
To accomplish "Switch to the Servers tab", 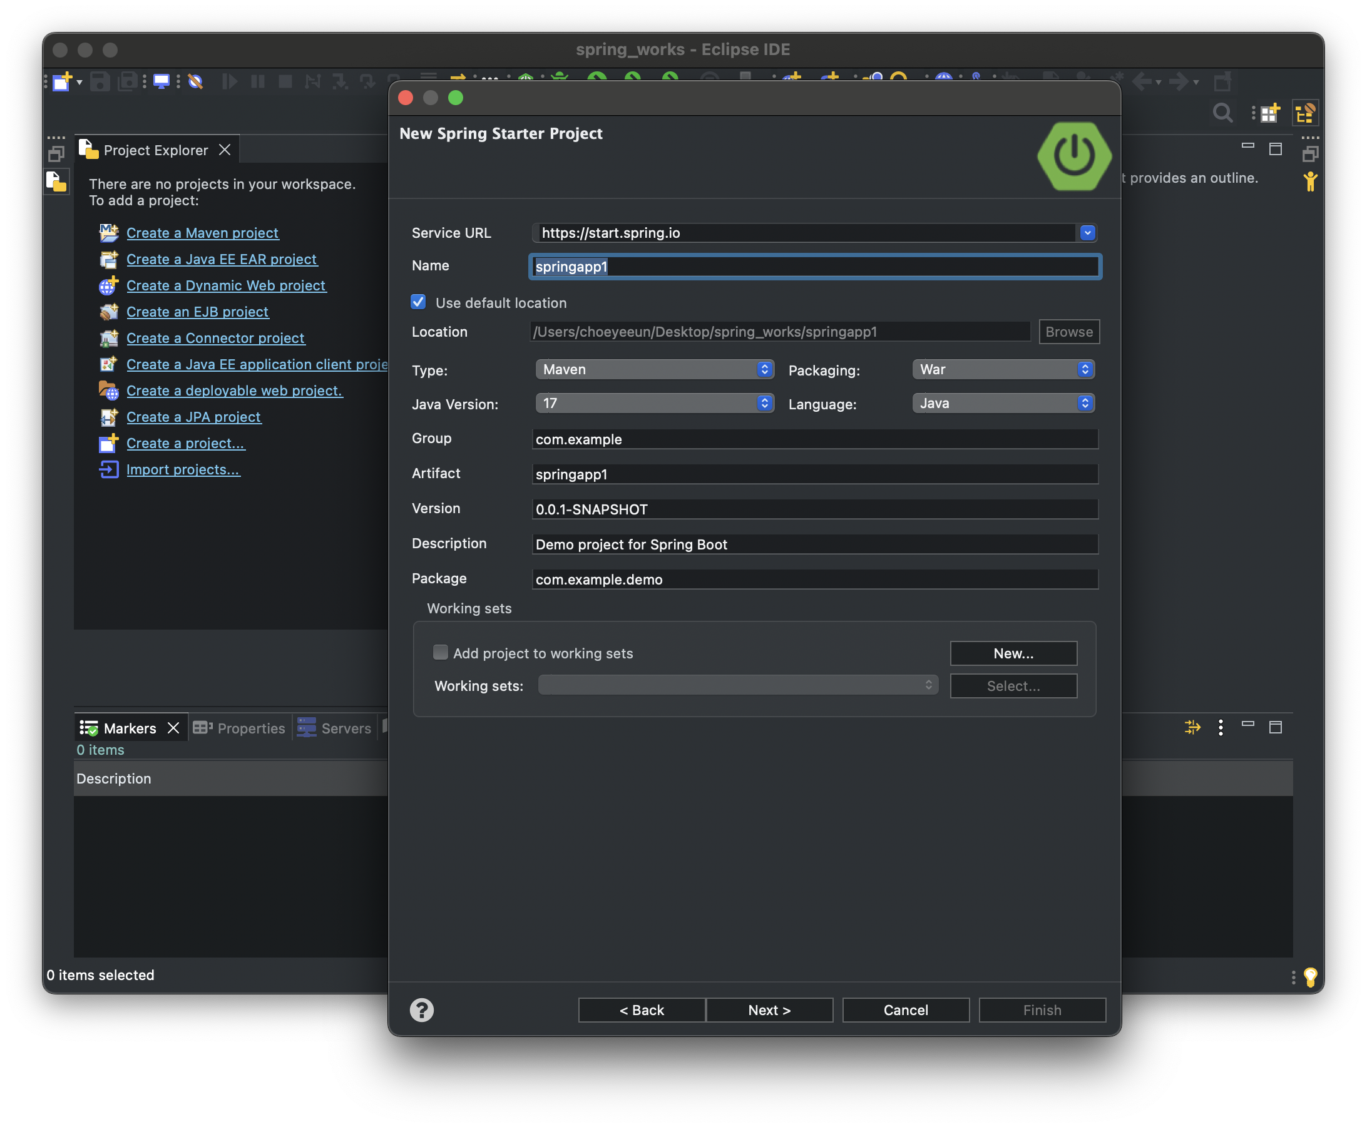I will 335,728.
